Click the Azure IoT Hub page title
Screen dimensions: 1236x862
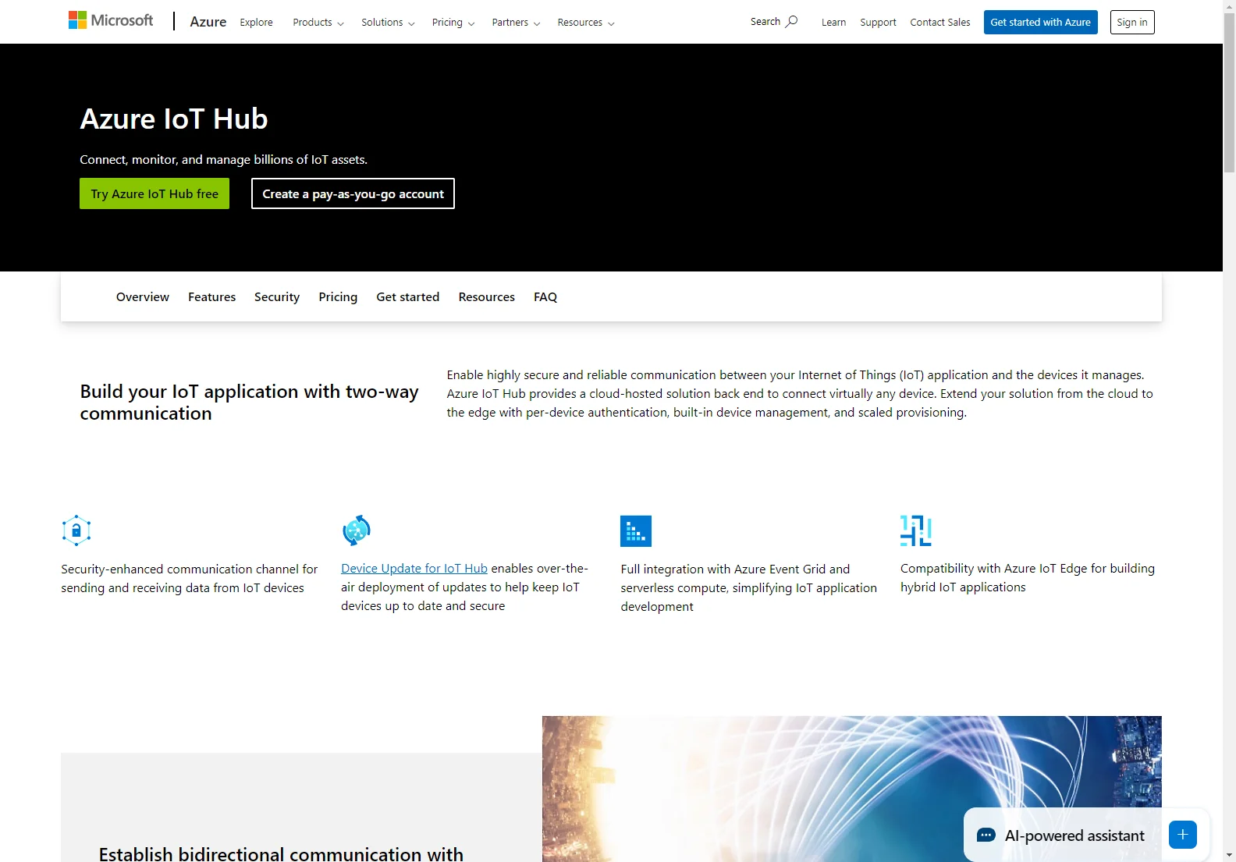click(x=174, y=119)
